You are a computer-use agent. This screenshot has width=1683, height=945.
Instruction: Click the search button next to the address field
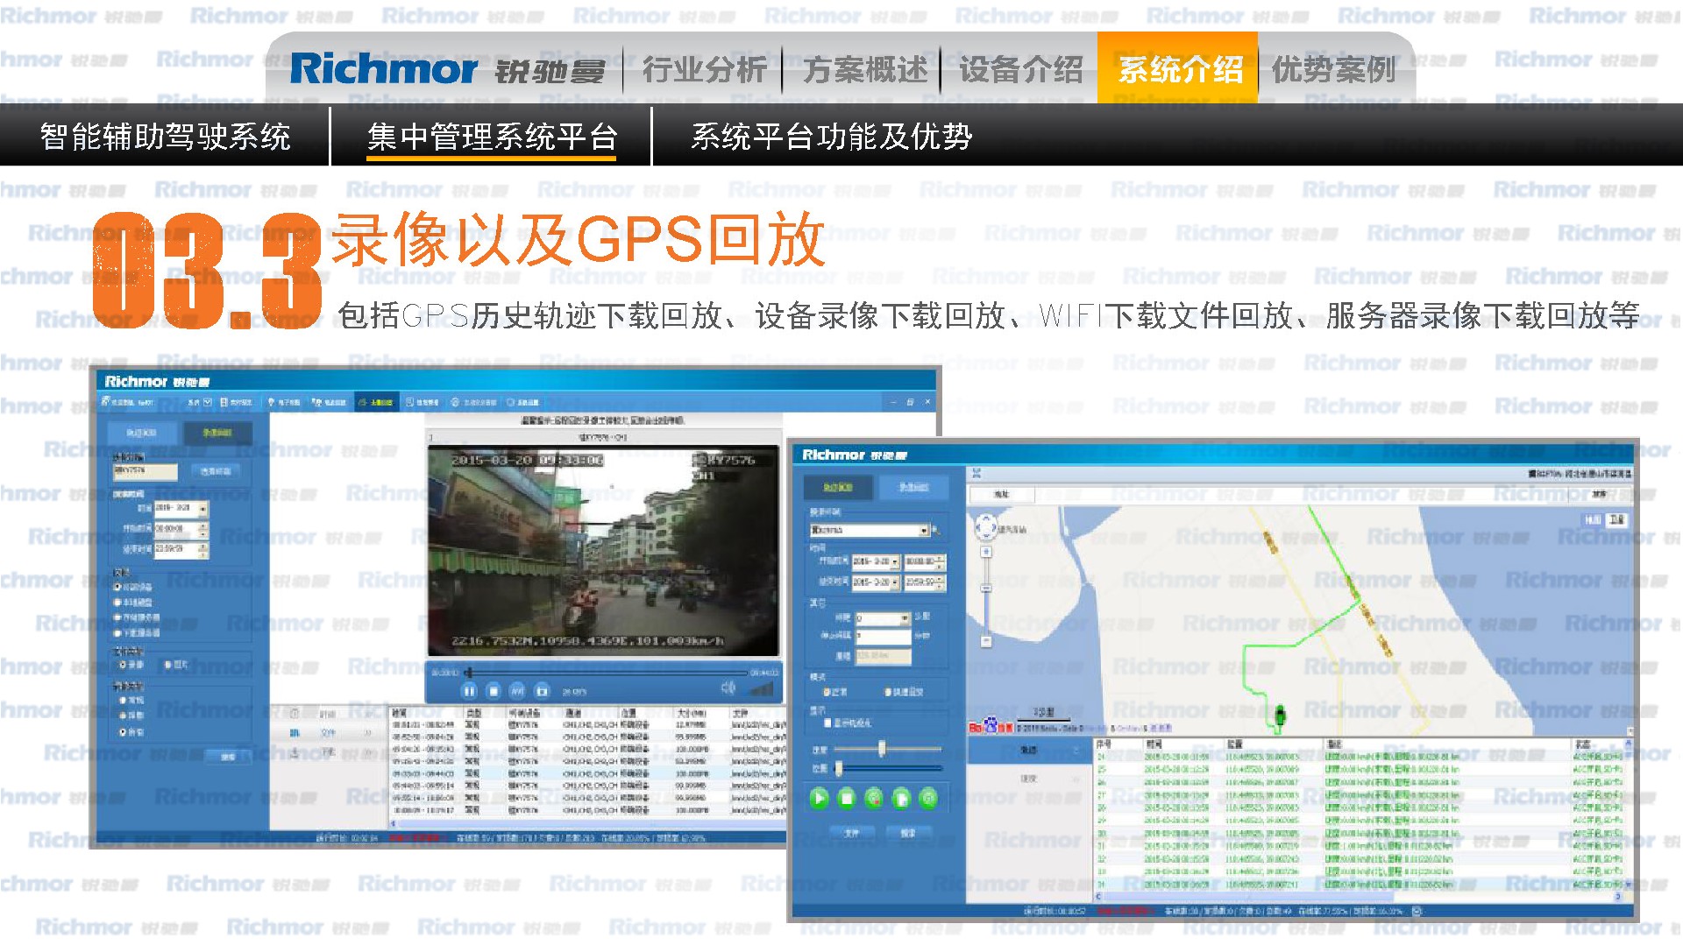click(1600, 495)
